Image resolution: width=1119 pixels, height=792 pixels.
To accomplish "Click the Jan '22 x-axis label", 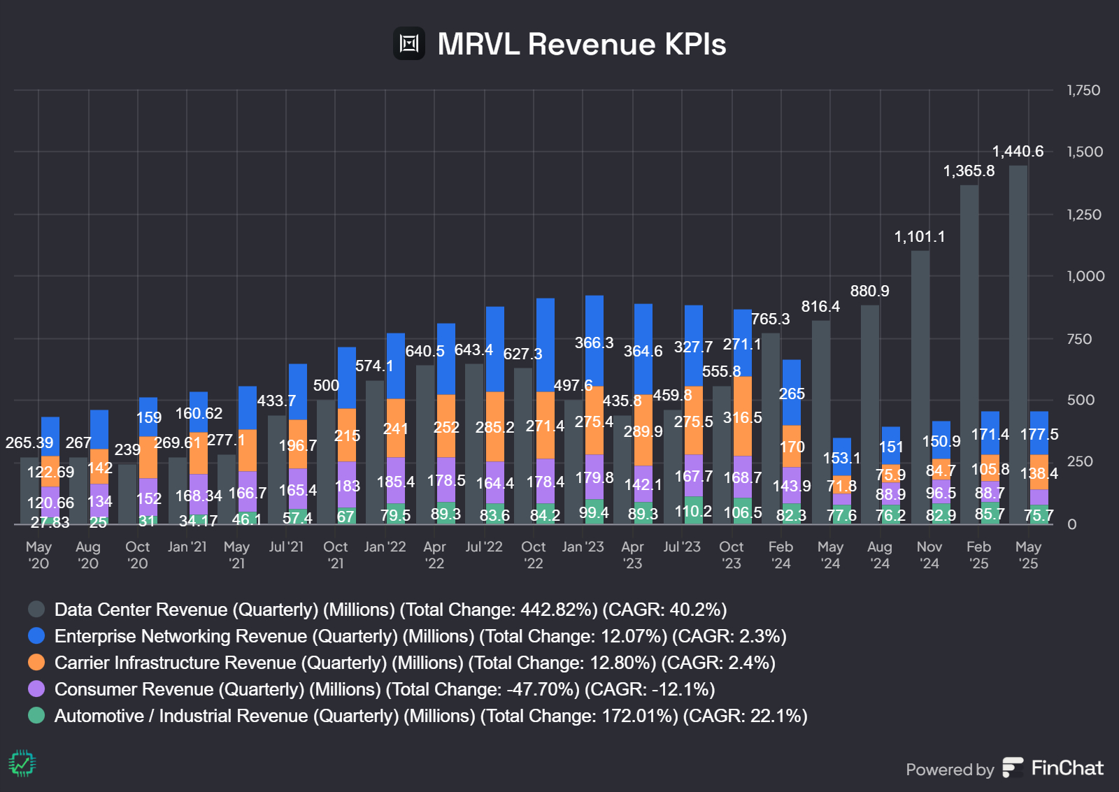I will point(385,547).
